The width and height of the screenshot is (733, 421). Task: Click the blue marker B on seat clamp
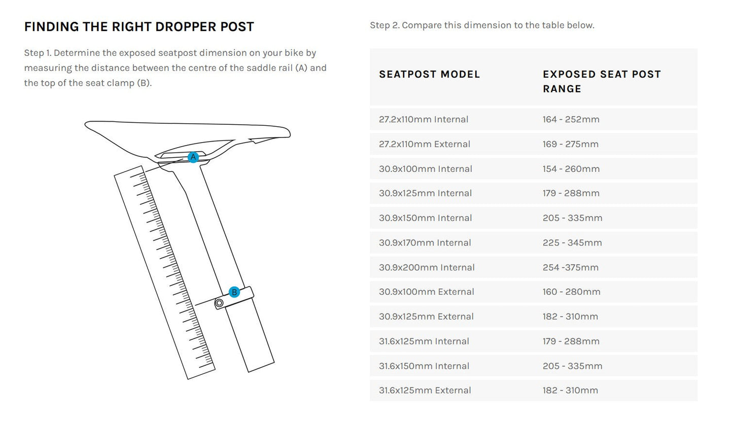click(x=234, y=292)
